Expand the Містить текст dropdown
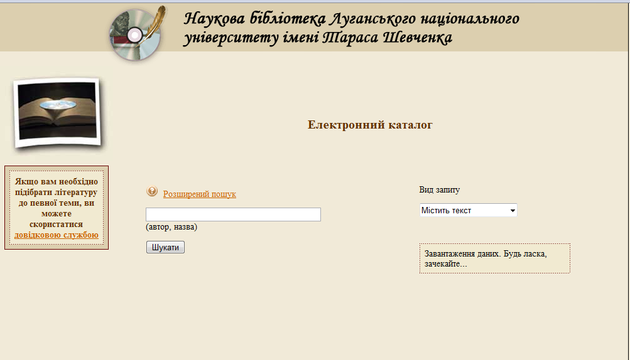630x360 pixels. pyautogui.click(x=469, y=210)
